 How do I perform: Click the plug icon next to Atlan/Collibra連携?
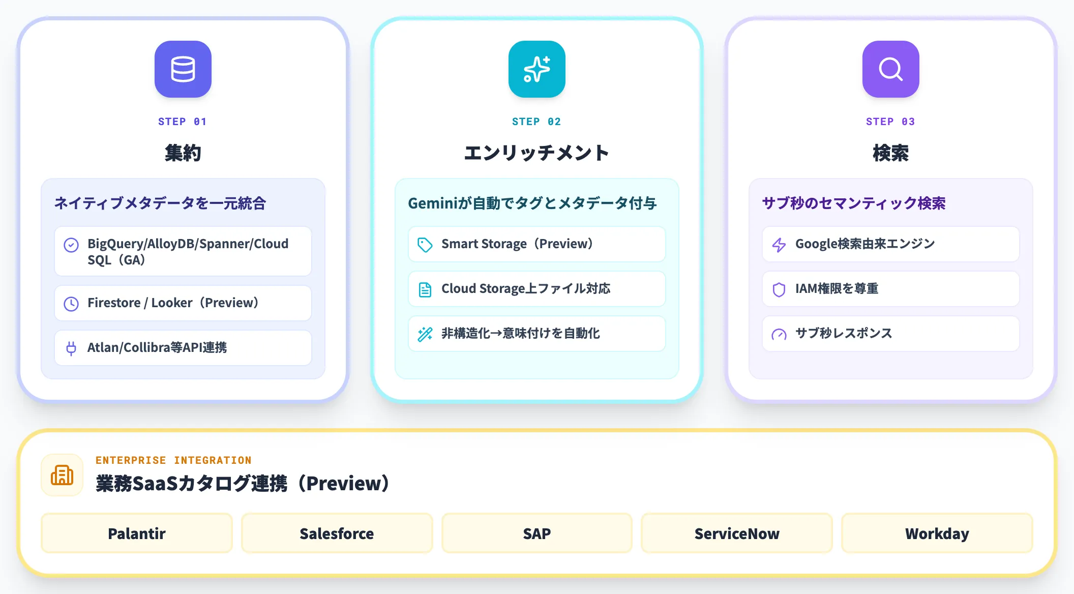tap(71, 348)
